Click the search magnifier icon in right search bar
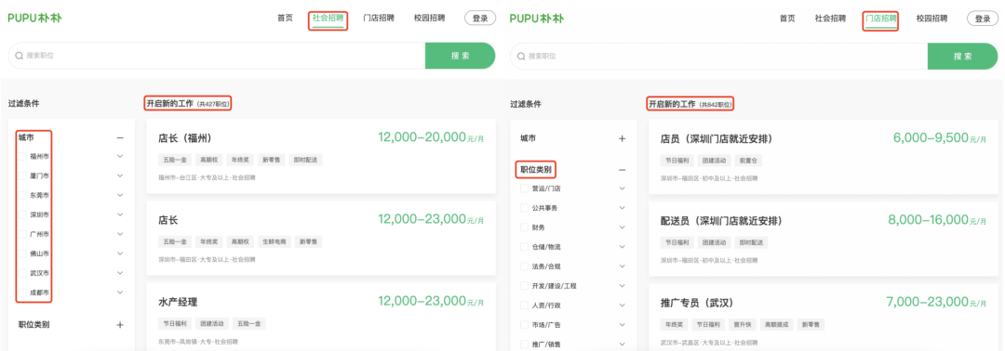Image resolution: width=1005 pixels, height=351 pixels. pos(522,56)
